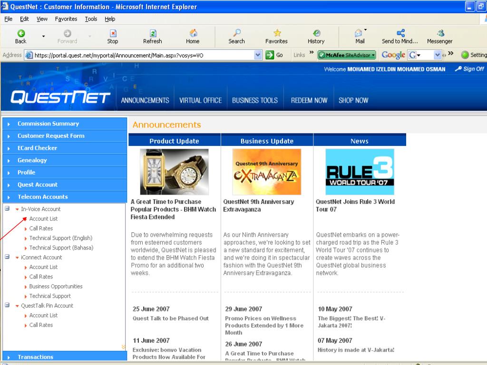The image size is (487, 365).
Task: Open the History toolbar icon
Action: pos(316,33)
